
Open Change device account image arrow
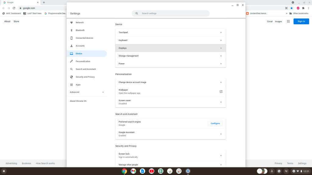[x=221, y=82]
